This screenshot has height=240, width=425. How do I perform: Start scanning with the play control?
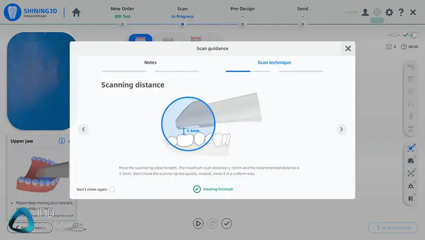(x=198, y=223)
